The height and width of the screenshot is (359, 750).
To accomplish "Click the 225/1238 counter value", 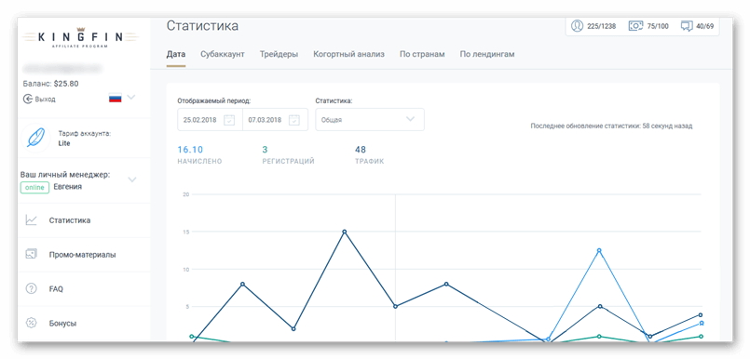I will pyautogui.click(x=601, y=26).
